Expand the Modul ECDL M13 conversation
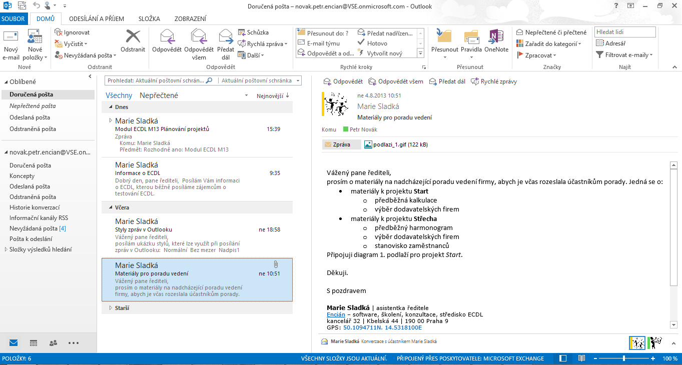The image size is (682, 365). [x=111, y=120]
